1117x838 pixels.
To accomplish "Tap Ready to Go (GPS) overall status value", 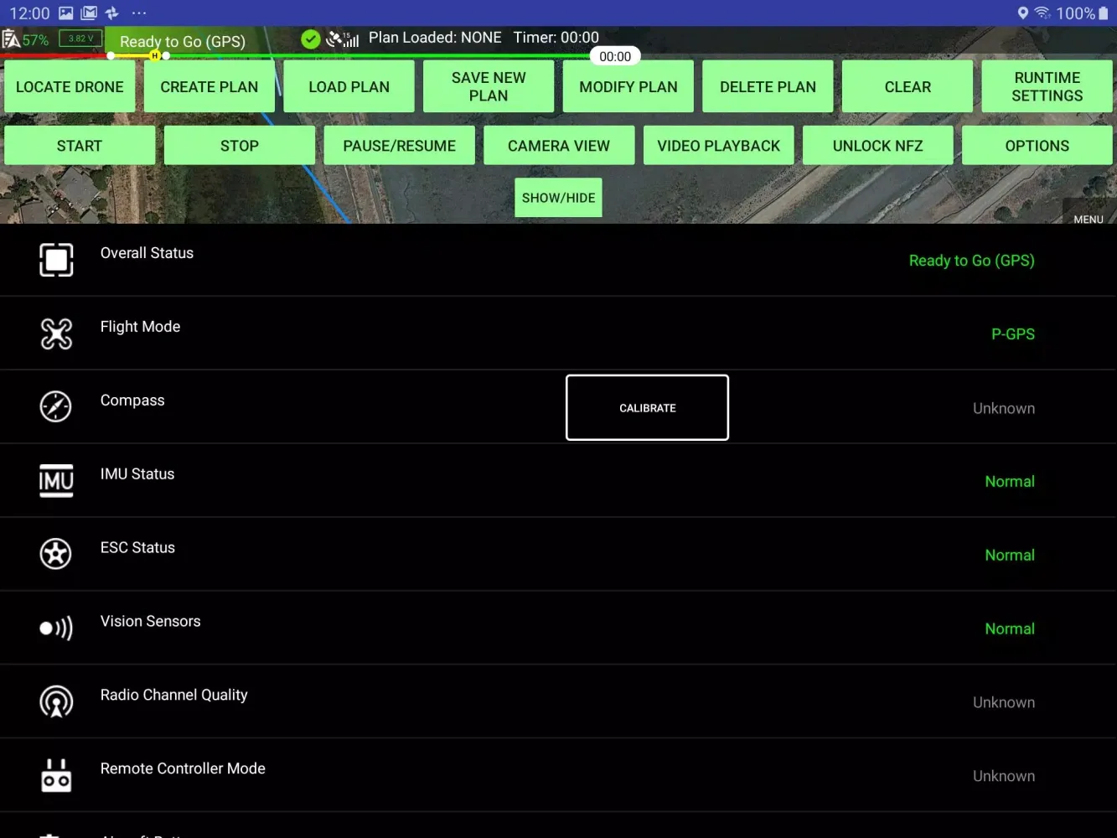I will click(x=972, y=261).
